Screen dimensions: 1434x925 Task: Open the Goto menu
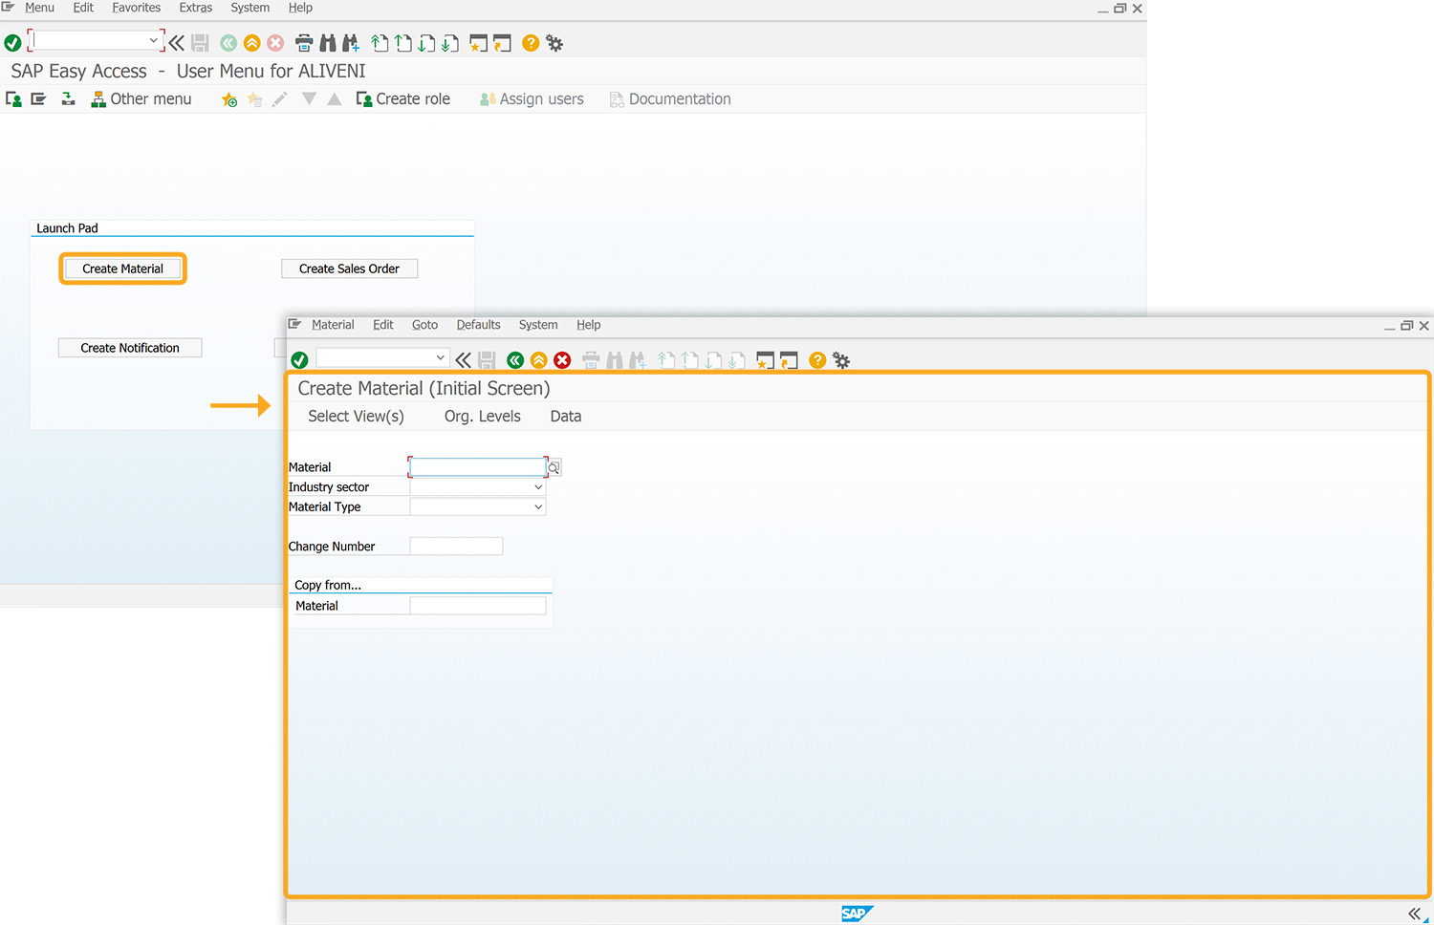pos(425,325)
